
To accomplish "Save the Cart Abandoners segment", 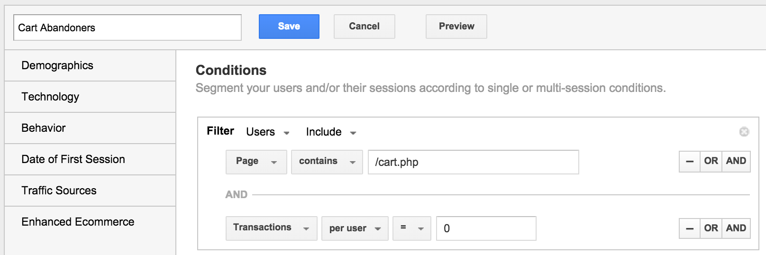I will (x=289, y=27).
